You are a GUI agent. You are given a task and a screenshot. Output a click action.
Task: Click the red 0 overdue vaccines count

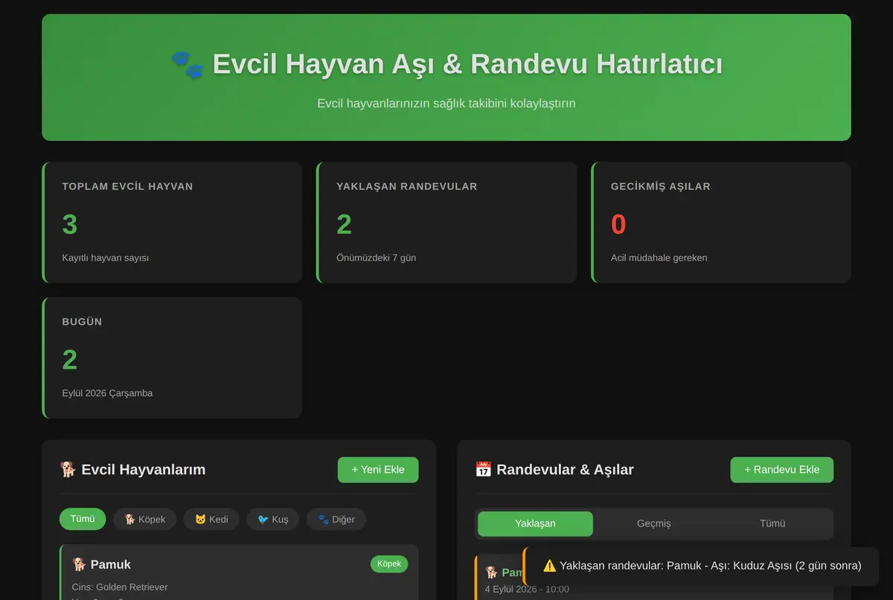click(x=618, y=224)
